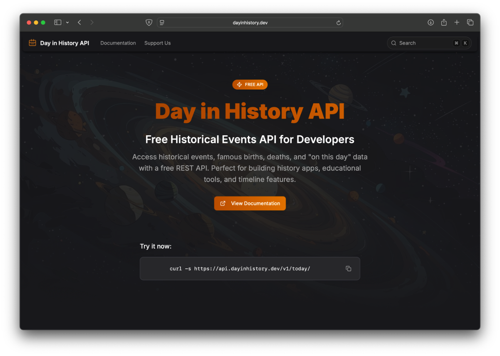500x356 pixels.
Task: Toggle the browser sidebar panel
Action: [x=57, y=22]
